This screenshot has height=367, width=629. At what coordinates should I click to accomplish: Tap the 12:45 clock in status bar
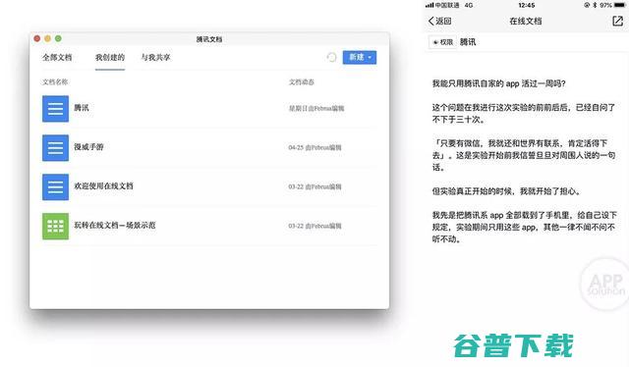527,5
